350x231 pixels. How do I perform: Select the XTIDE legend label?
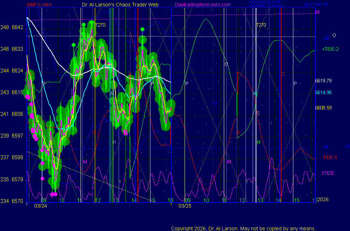click(x=328, y=173)
